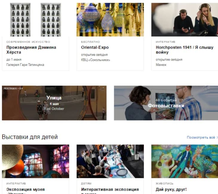218x194 pixels.
Task: Click the 'Интерактив' tag above Horchposten
Action: [165, 42]
